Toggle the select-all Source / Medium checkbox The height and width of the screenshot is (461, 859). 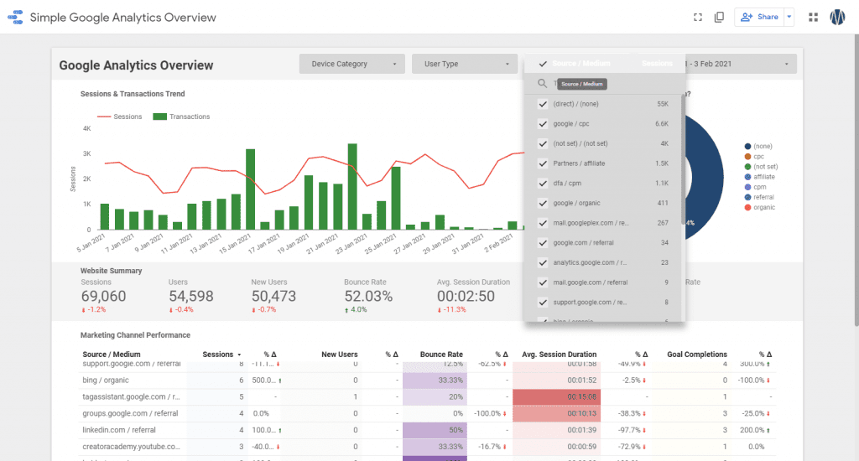543,64
